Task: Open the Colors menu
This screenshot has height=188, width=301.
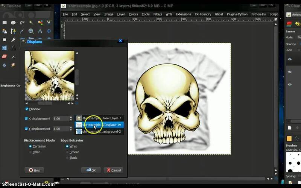Action: [x=133, y=14]
